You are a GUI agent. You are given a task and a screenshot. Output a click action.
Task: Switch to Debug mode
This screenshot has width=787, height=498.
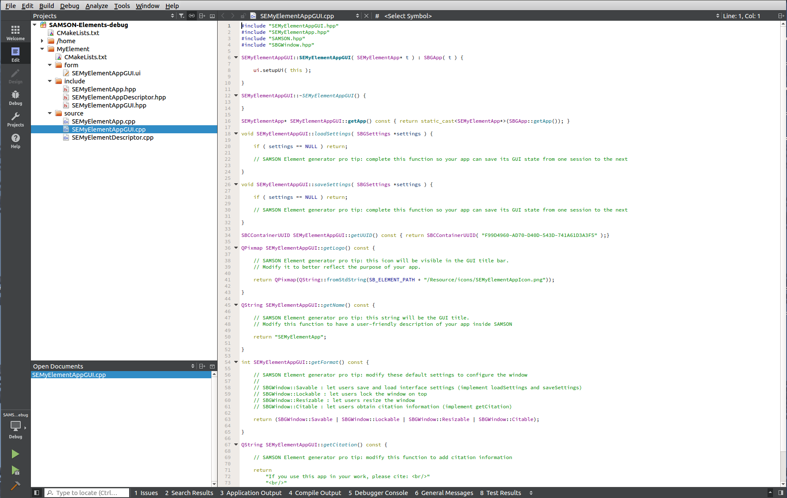[15, 98]
